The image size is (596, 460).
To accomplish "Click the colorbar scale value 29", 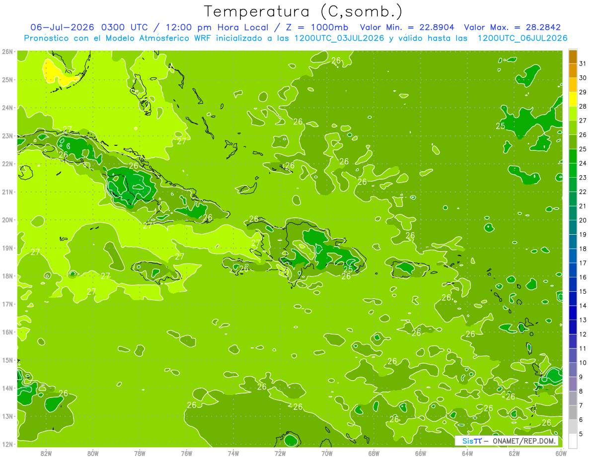I will click(583, 92).
